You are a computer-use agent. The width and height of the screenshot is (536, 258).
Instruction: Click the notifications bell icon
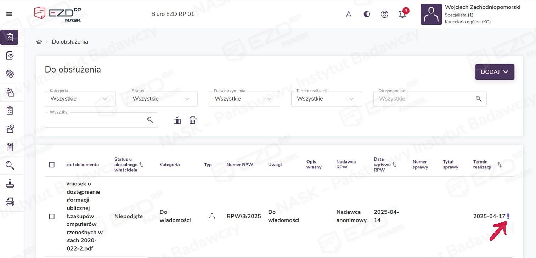pos(402,14)
